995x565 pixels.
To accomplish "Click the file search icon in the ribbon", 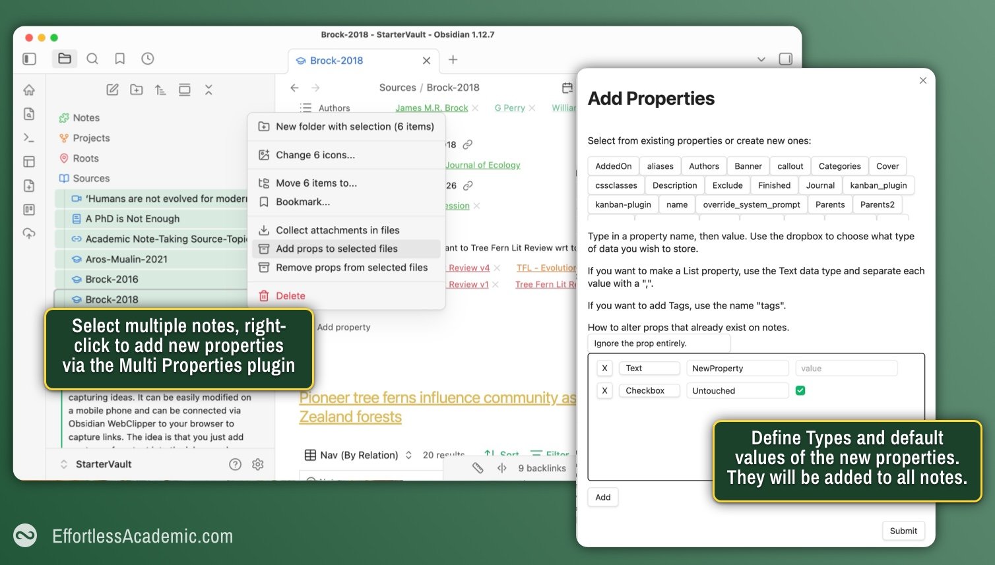I will tap(29, 114).
